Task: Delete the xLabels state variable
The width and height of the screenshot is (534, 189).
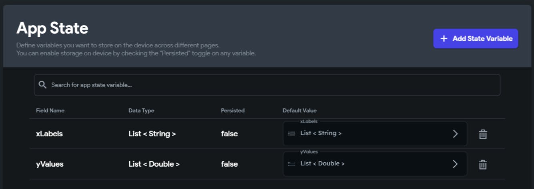Action: (x=483, y=134)
